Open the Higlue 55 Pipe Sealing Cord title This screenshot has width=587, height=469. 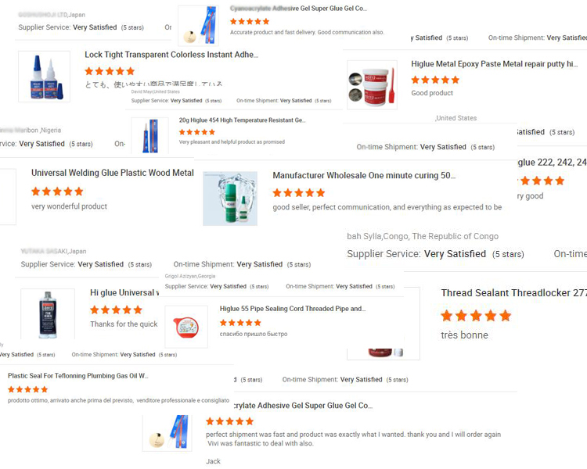[293, 309]
